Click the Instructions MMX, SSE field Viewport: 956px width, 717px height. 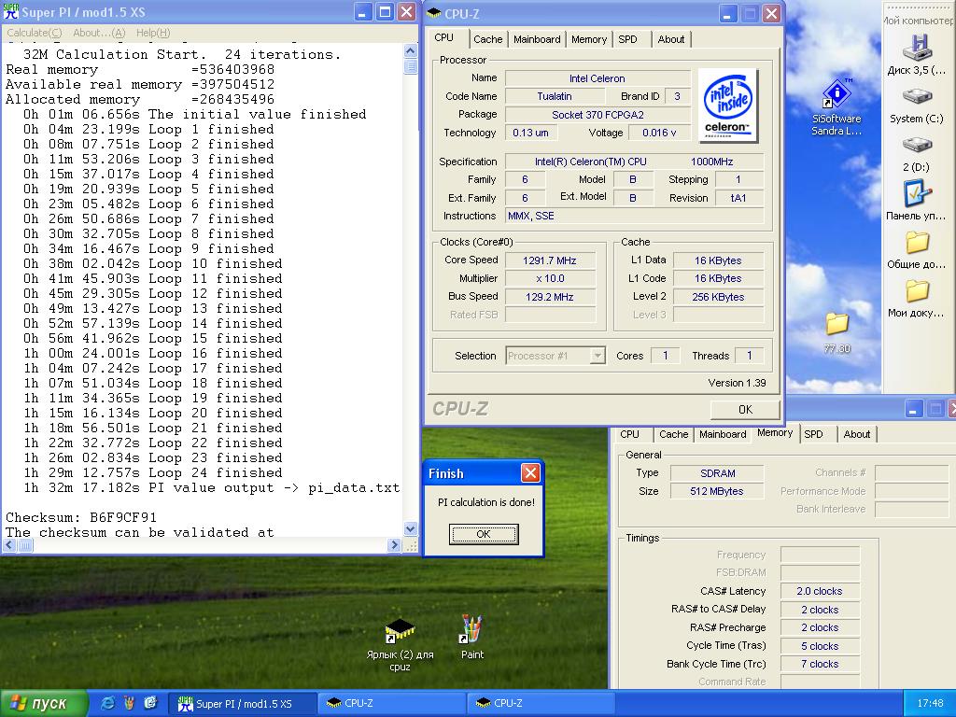coord(634,216)
